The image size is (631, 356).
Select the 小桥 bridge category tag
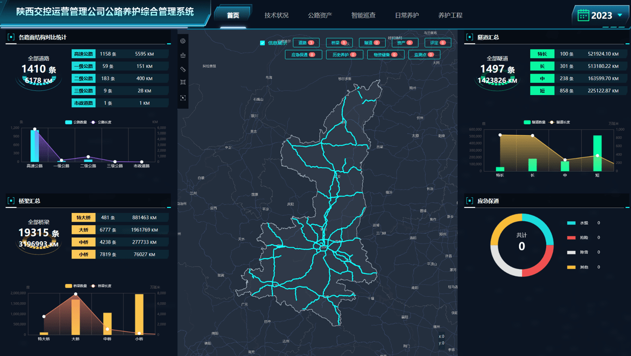click(83, 254)
